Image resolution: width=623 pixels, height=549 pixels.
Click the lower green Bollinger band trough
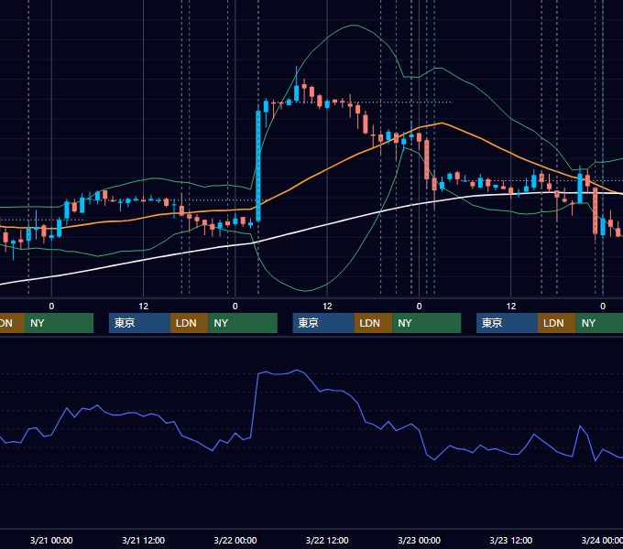pos(305,291)
